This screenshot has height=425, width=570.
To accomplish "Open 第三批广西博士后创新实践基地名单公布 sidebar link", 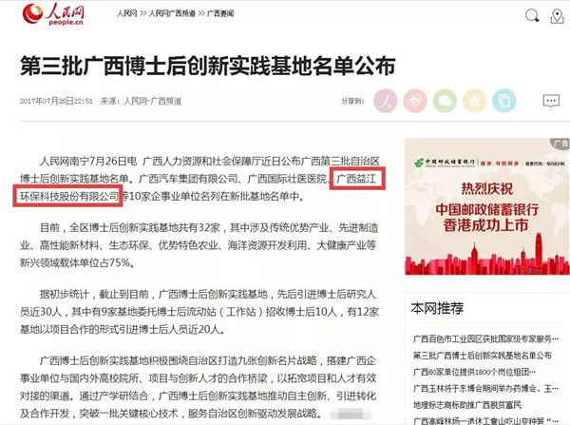I will tap(483, 356).
